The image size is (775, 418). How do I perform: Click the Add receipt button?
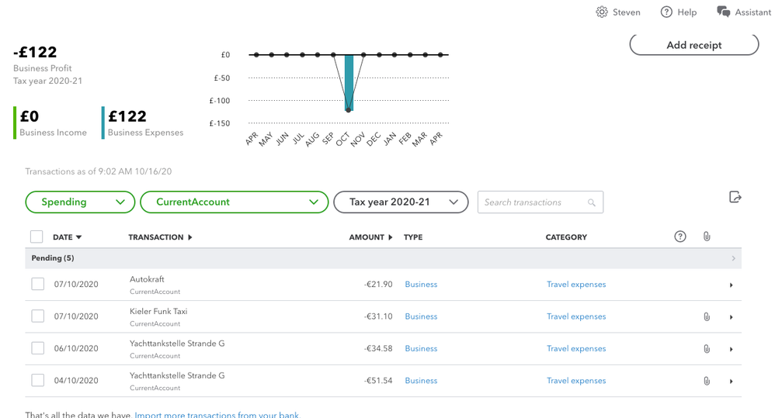[693, 45]
